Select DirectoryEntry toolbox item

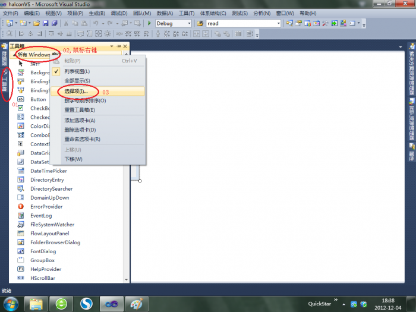coord(47,180)
